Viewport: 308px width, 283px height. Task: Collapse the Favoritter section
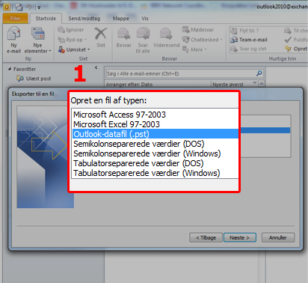pos(10,69)
